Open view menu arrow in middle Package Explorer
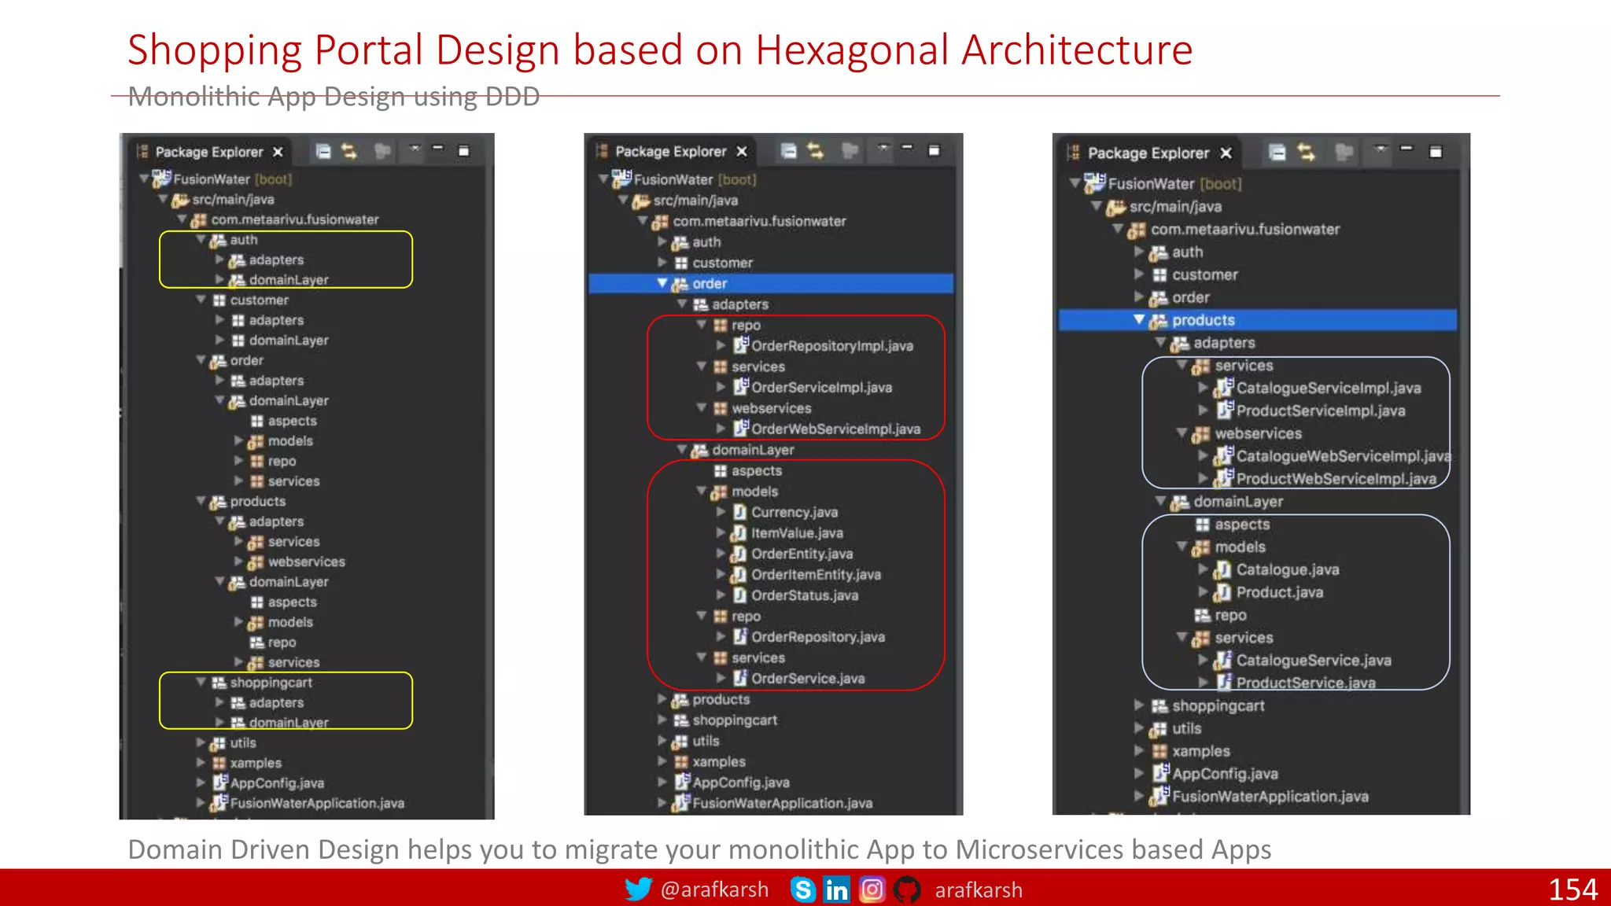 tap(883, 147)
